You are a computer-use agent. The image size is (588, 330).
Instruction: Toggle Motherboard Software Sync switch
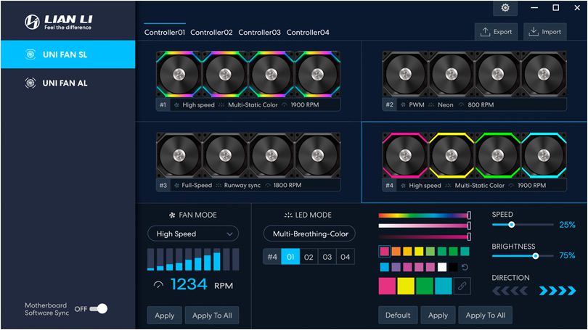(x=98, y=309)
